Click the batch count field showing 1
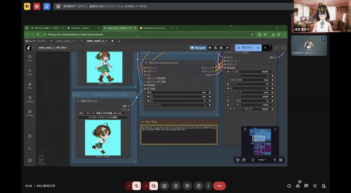351x193 pixels. [265, 48]
